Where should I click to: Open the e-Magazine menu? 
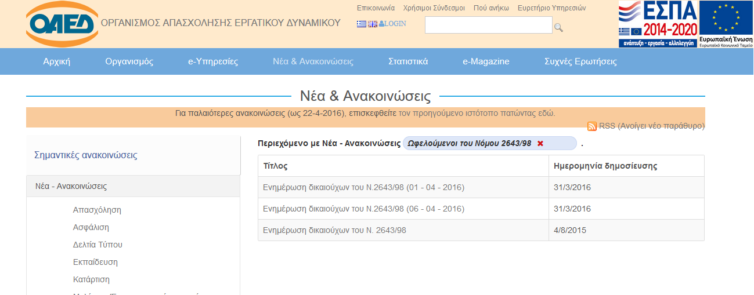pyautogui.click(x=486, y=61)
